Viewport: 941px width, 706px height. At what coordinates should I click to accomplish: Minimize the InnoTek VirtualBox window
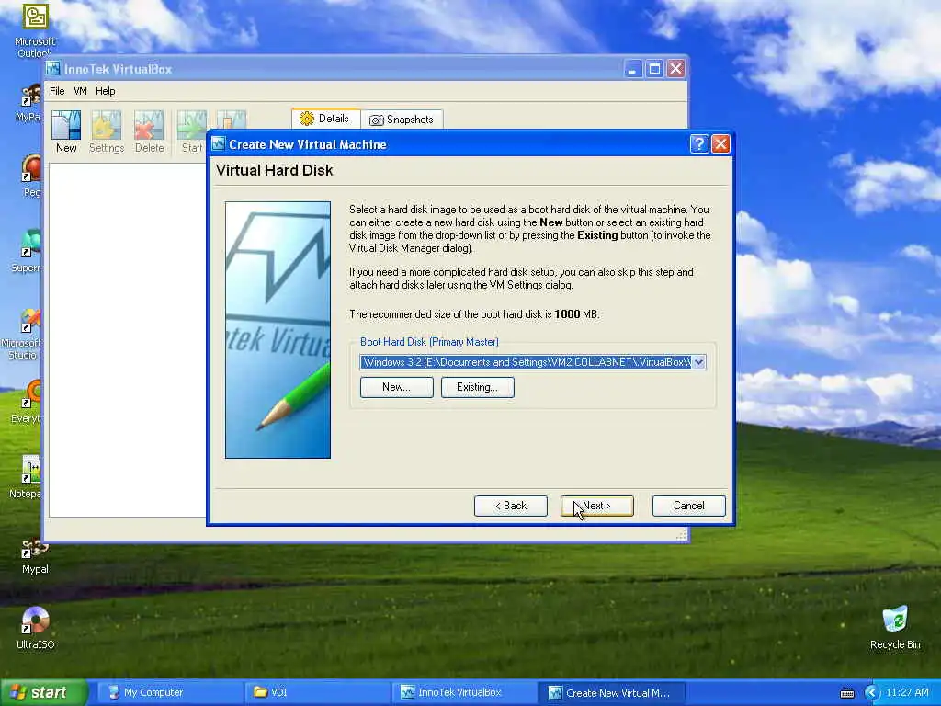tap(632, 69)
